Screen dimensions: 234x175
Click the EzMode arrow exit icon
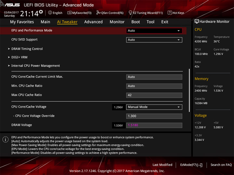(x=201, y=165)
